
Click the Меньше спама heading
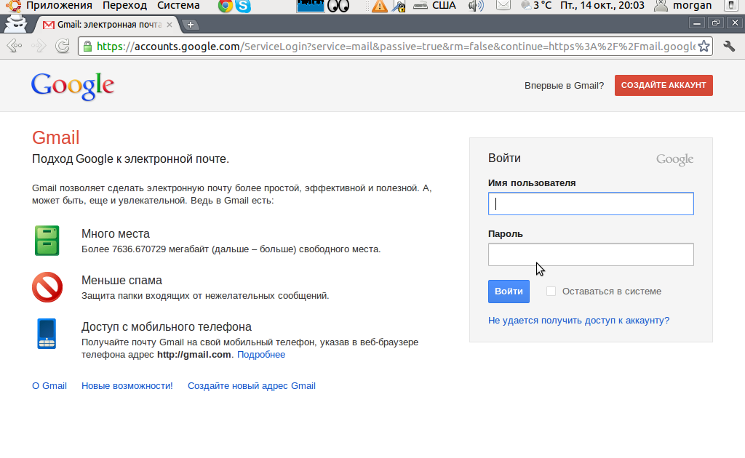click(x=121, y=280)
